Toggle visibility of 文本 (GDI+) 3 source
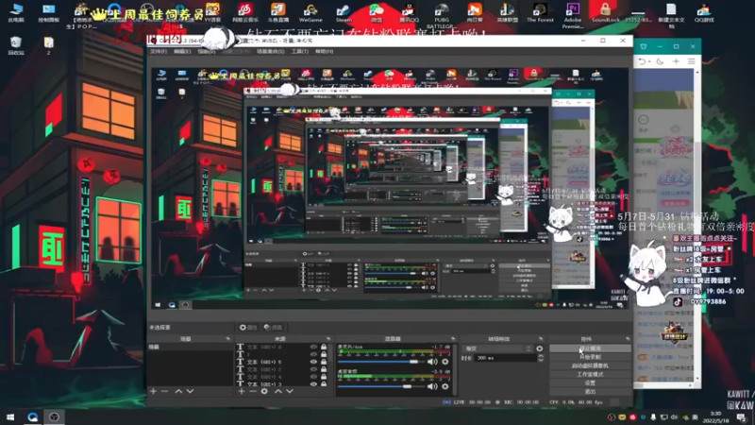 coord(313,384)
